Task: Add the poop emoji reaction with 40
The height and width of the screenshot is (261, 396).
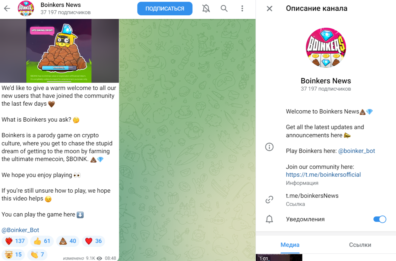Action: point(68,241)
